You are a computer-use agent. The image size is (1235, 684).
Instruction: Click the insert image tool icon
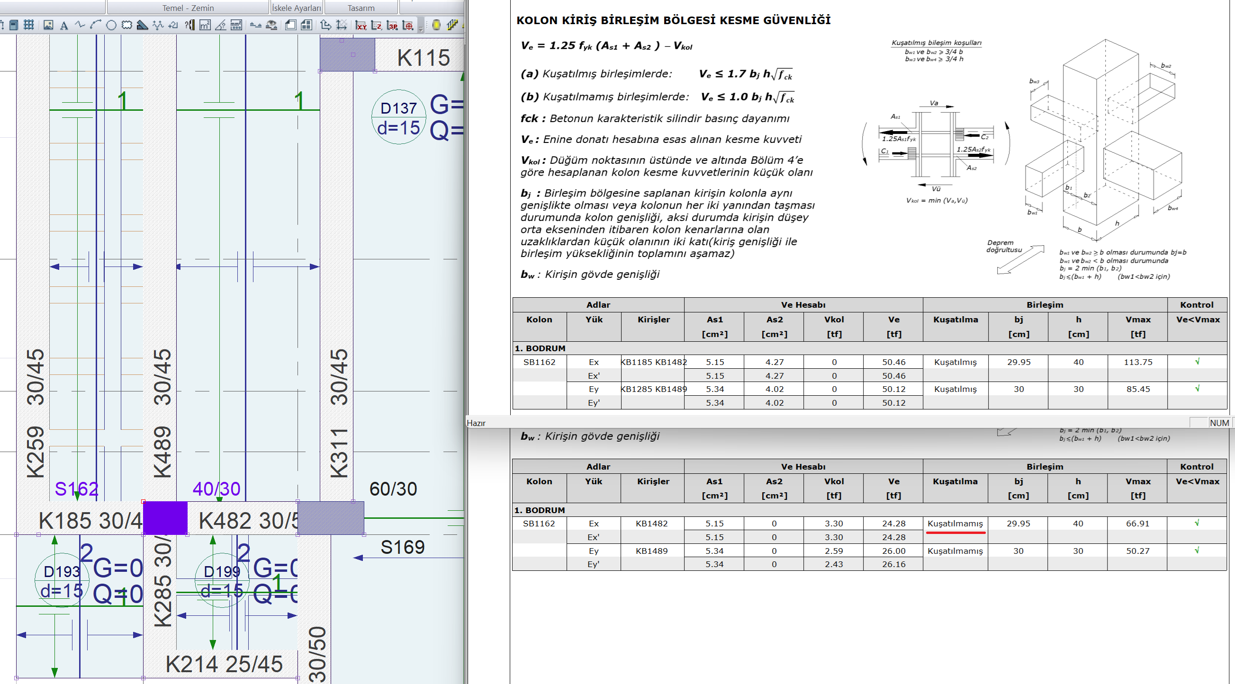(x=48, y=25)
